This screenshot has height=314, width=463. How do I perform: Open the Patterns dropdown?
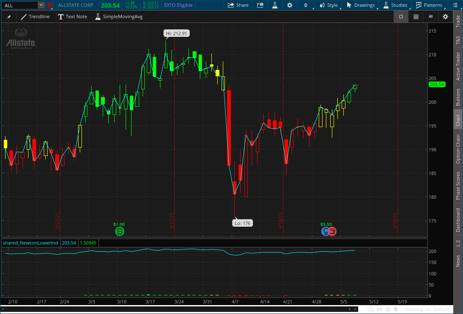point(429,5)
